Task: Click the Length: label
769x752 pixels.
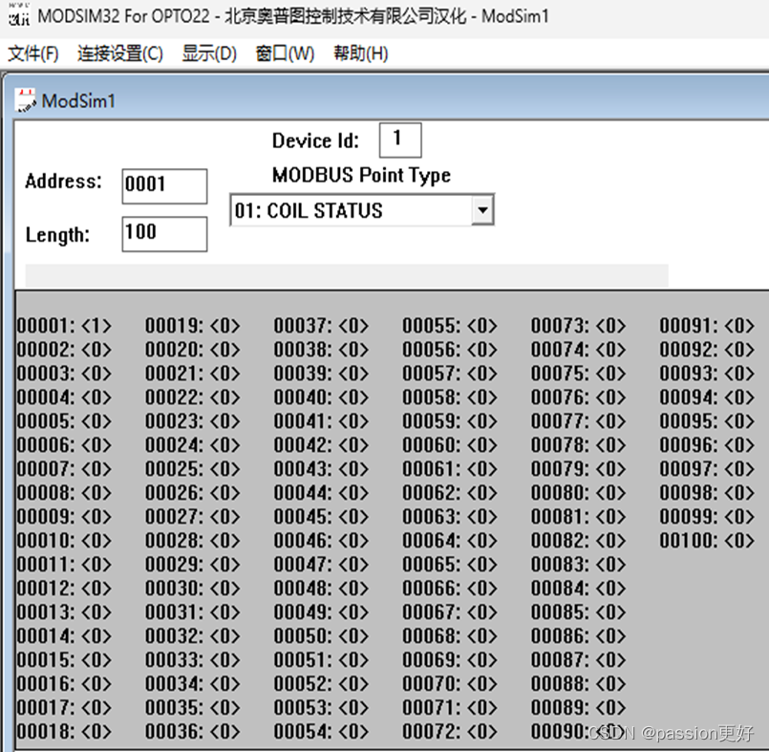Action: pyautogui.click(x=57, y=235)
